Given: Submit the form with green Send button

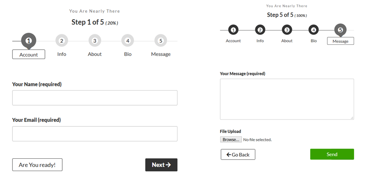Looking at the screenshot, I should [332, 154].
